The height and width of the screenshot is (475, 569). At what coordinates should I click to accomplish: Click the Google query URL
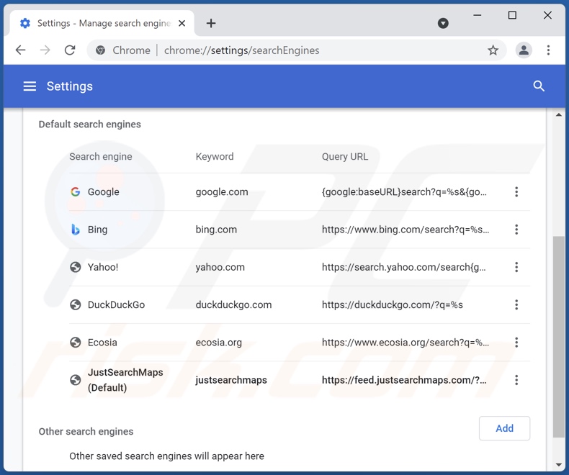click(x=404, y=192)
